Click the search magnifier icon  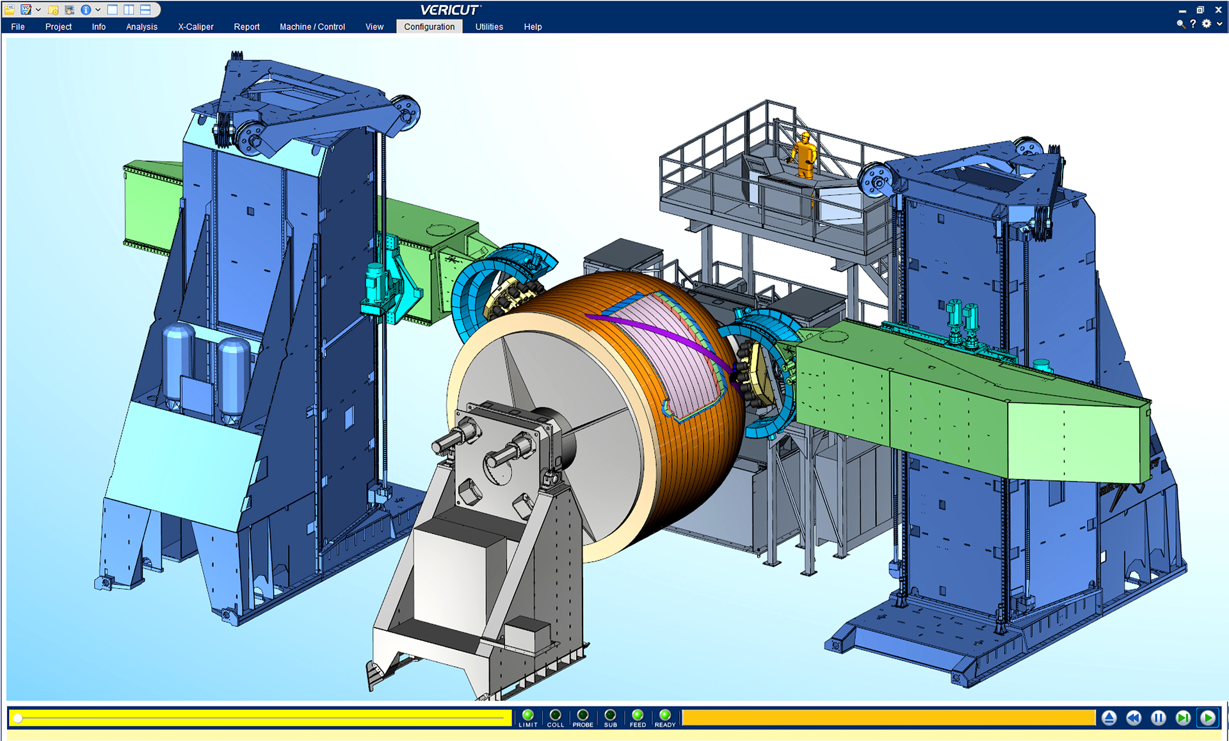[x=1180, y=24]
